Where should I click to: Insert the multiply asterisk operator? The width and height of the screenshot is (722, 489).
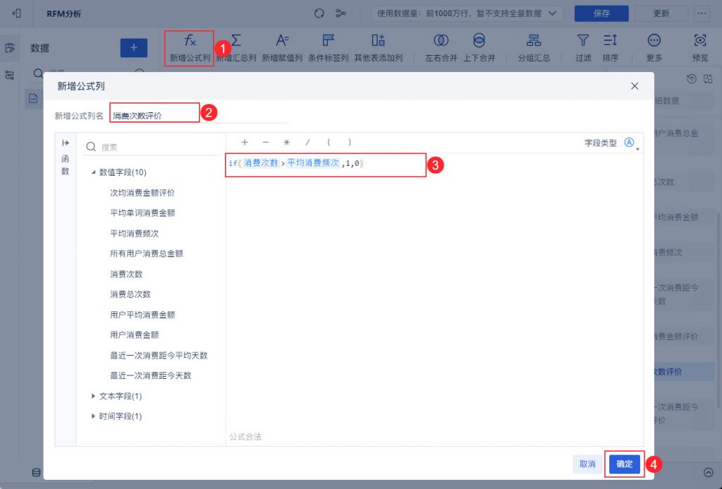tap(286, 143)
